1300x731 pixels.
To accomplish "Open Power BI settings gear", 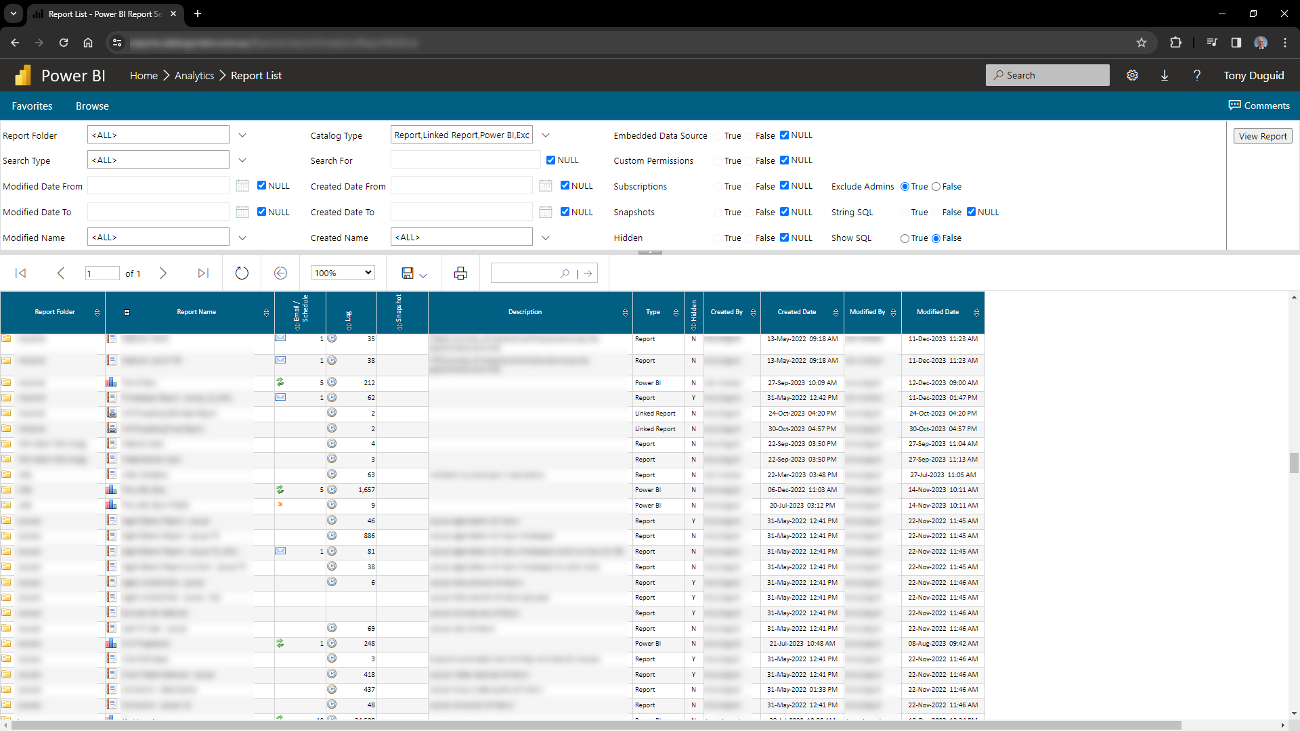I will (x=1133, y=75).
